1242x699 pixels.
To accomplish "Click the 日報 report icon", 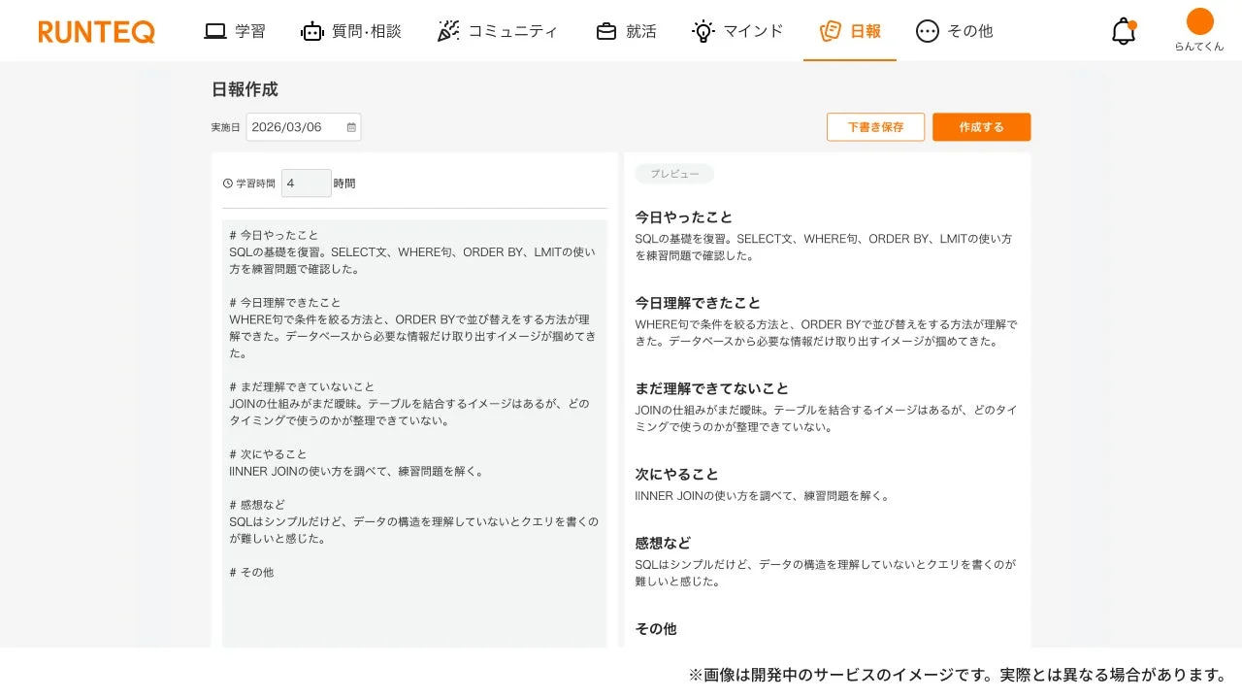I will pos(832,30).
